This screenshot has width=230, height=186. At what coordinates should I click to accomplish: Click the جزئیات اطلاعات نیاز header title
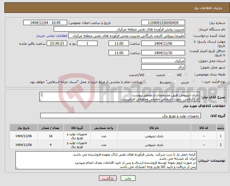click(x=208, y=8)
